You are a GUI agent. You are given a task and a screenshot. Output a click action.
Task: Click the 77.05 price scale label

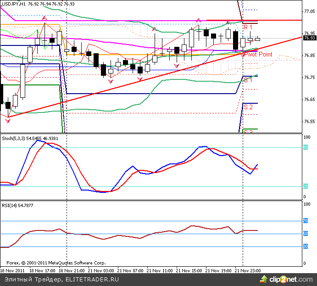click(x=309, y=11)
